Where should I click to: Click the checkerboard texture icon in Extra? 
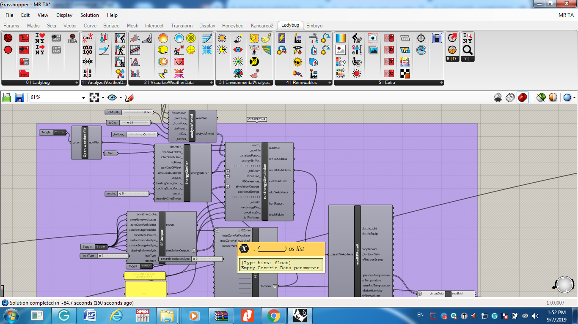pyautogui.click(x=405, y=73)
